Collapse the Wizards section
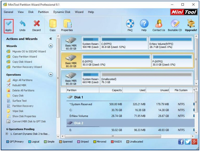The height and width of the screenshot is (151, 200). 51,46
